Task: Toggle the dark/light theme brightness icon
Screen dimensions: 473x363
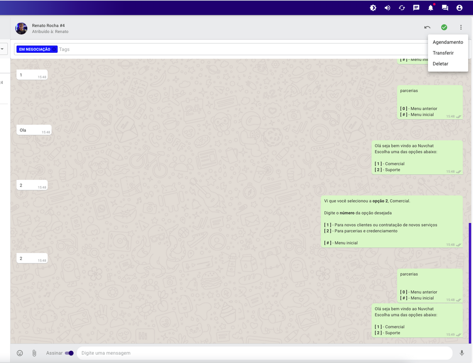Action: tap(373, 8)
